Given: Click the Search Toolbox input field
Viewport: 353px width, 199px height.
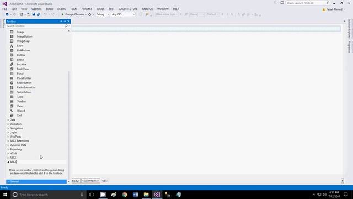Looking at the screenshot, I should pyautogui.click(x=35, y=26).
